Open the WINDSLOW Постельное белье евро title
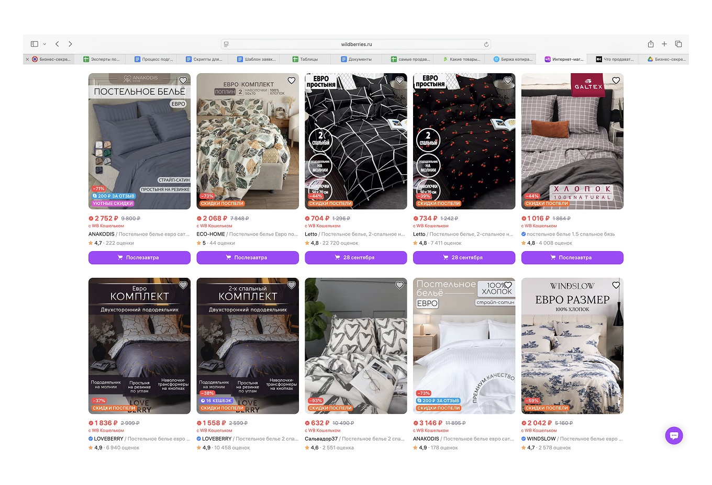 (575, 439)
